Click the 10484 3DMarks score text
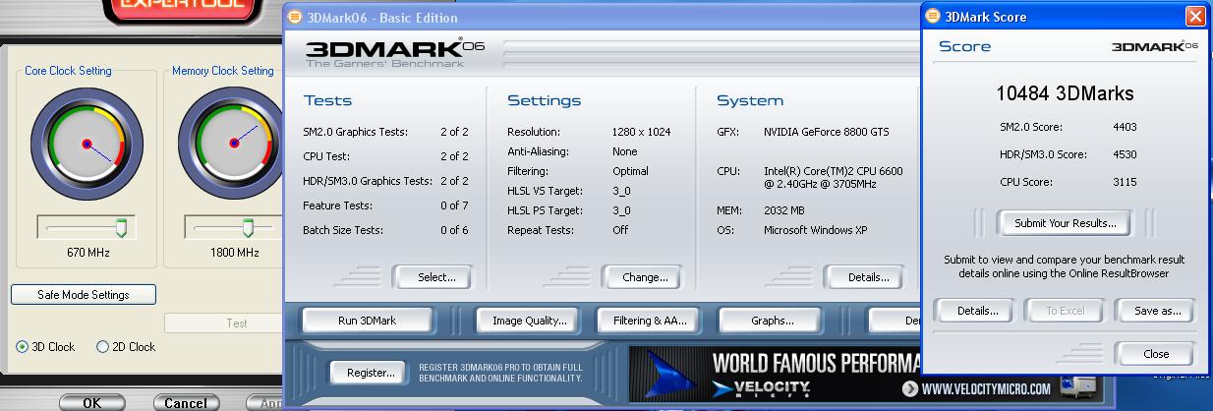Viewport: 1213px width, 411px height. coord(1066,94)
